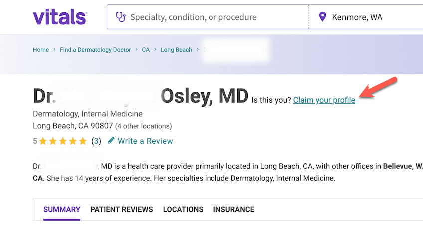Click the Bellevue, WA office text
This screenshot has width=423, height=234.
click(403, 166)
